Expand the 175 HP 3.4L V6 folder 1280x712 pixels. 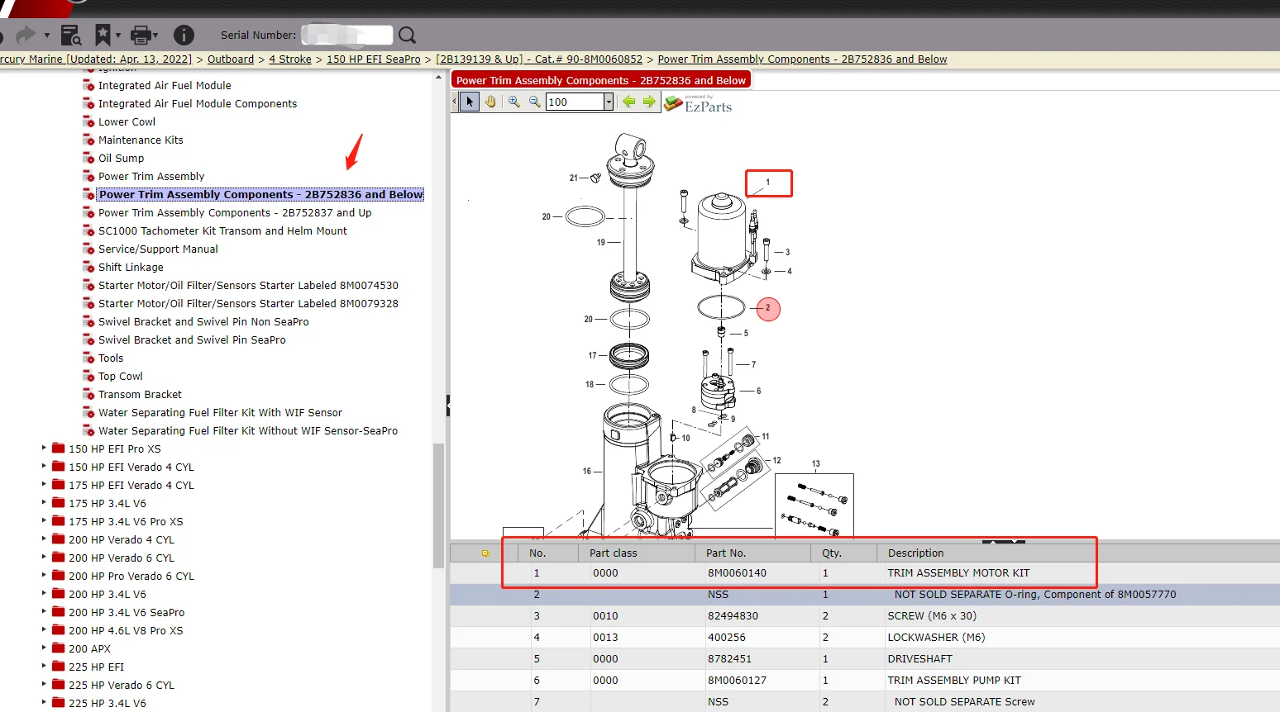(x=44, y=502)
